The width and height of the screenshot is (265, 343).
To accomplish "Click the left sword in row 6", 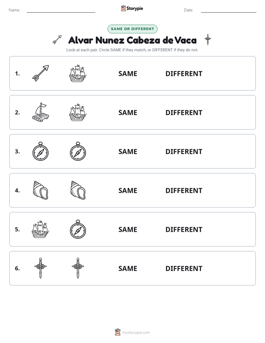I will click(x=40, y=268).
